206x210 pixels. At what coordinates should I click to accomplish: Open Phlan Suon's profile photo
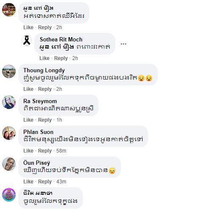tap(9, 133)
